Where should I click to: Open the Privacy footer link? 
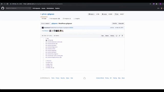pos(57,78)
